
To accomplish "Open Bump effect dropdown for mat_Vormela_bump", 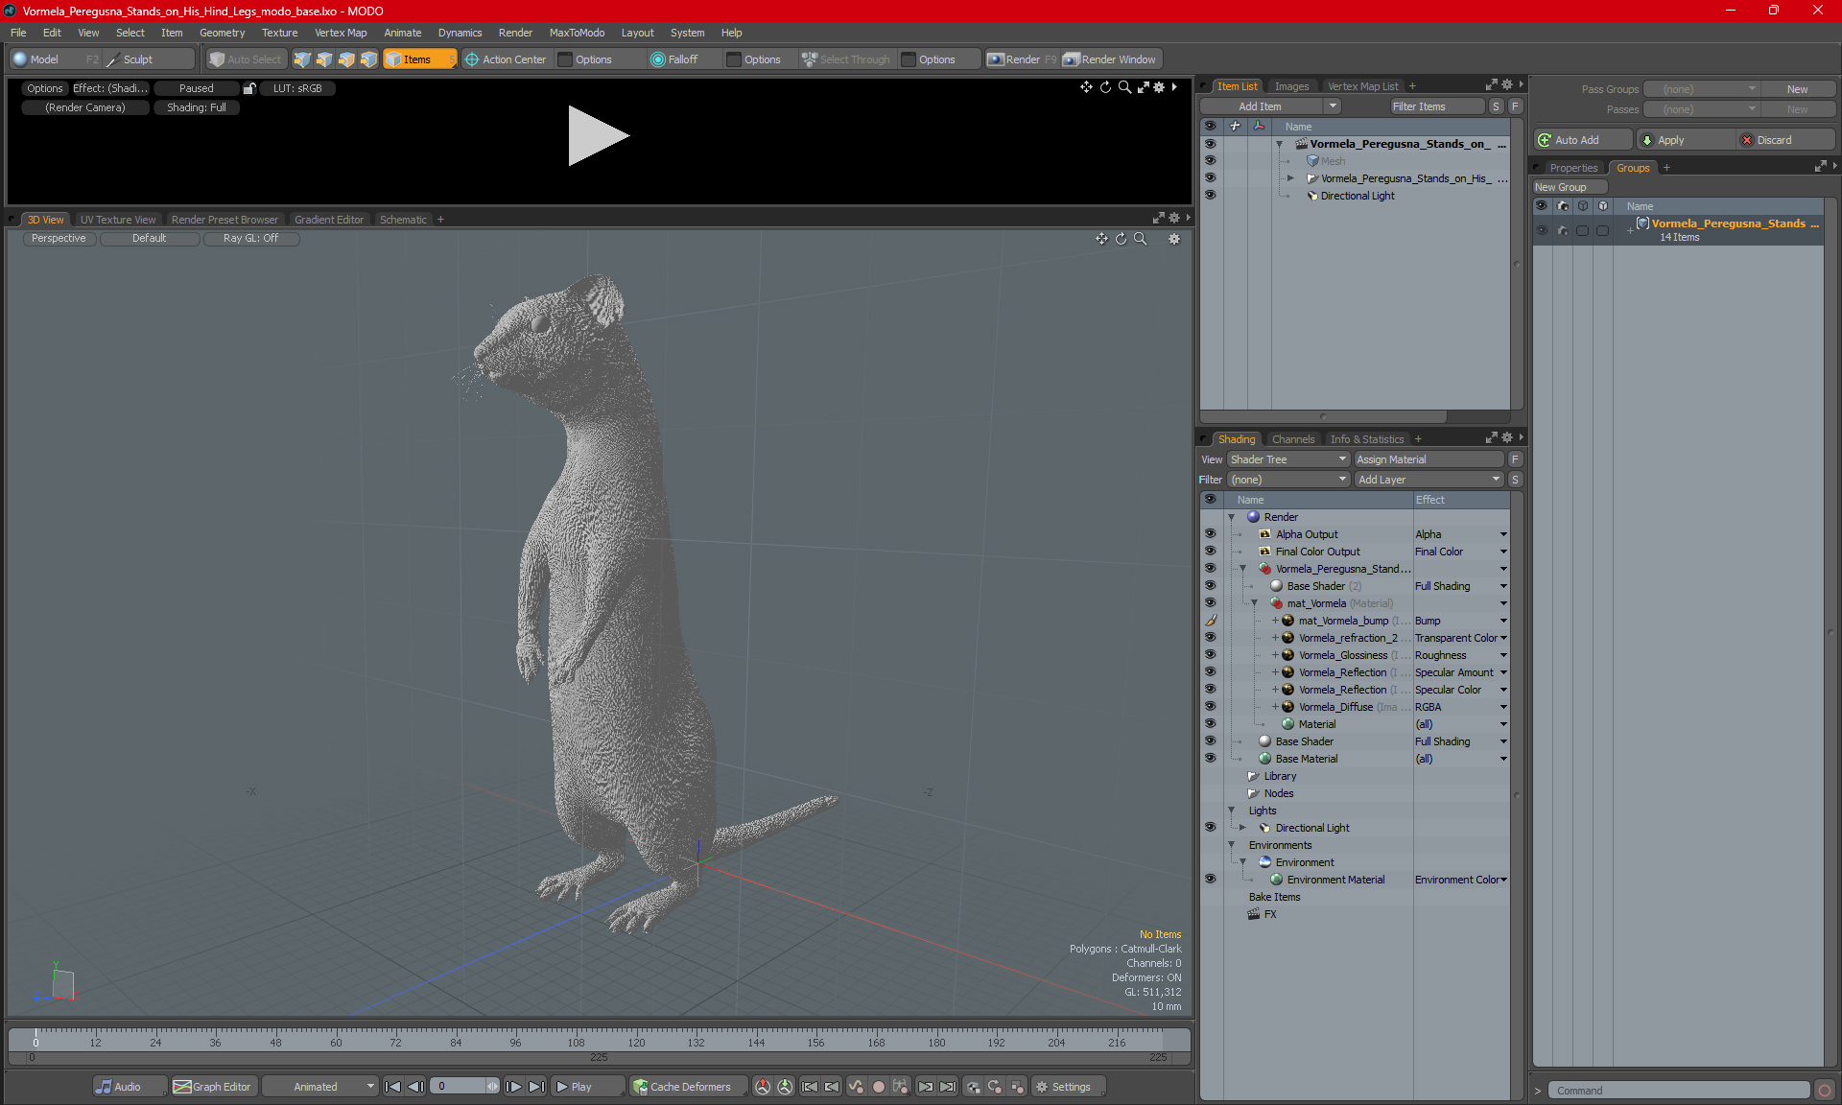I will (1503, 621).
